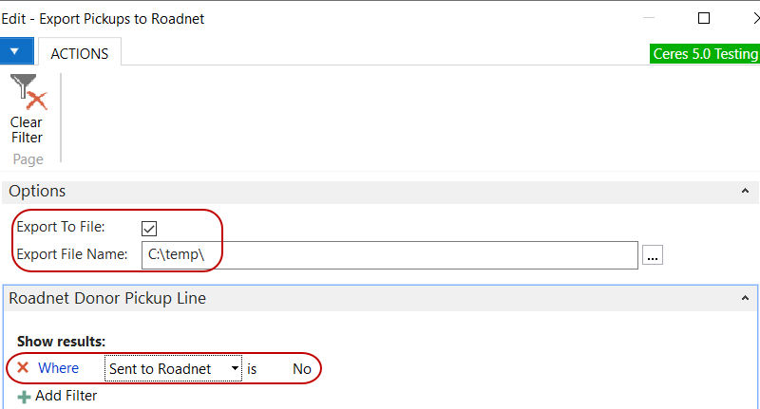Click the Roadnet Donor Pickup Line header

coord(107,298)
